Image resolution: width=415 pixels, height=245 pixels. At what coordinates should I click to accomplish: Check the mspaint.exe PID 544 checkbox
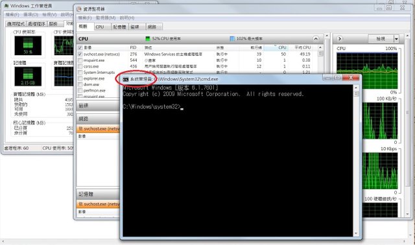80,60
